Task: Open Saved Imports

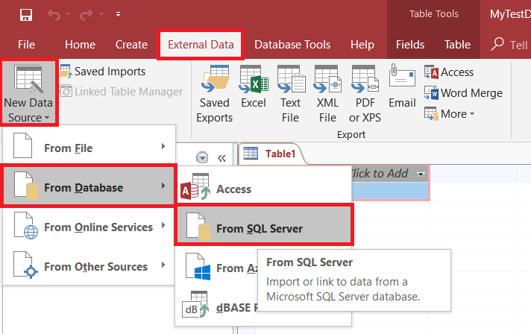Action: coord(102,72)
